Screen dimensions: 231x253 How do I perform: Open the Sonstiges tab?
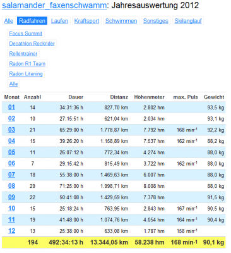(156, 21)
